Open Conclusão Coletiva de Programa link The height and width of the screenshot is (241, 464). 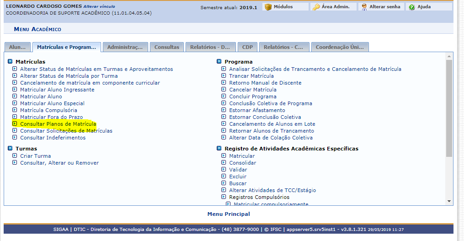click(x=271, y=103)
